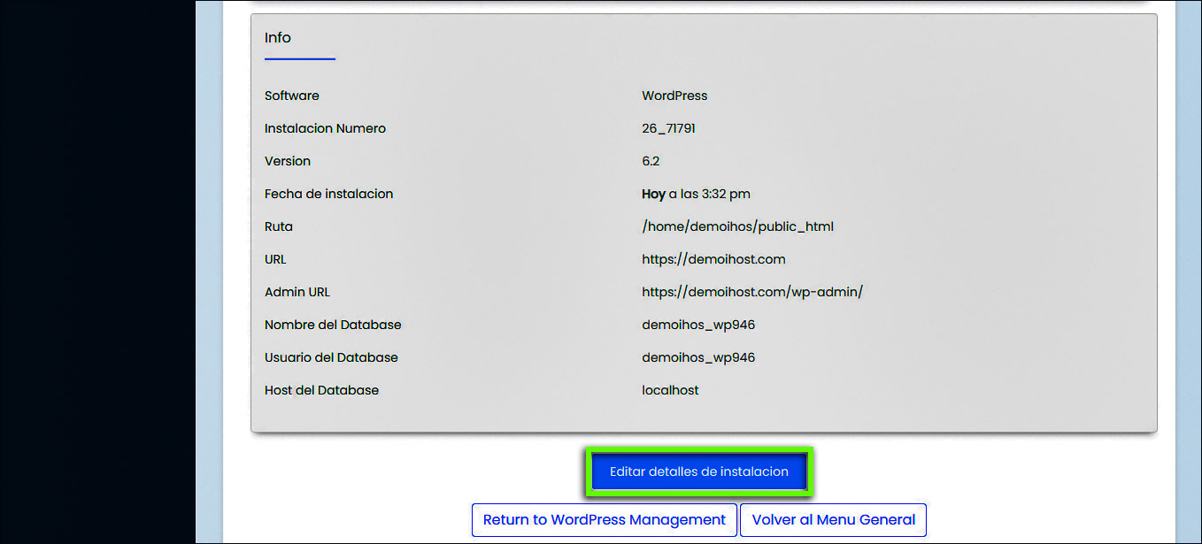1202x544 pixels.
Task: Select the Fecha de instalacion label
Action: [x=328, y=194]
